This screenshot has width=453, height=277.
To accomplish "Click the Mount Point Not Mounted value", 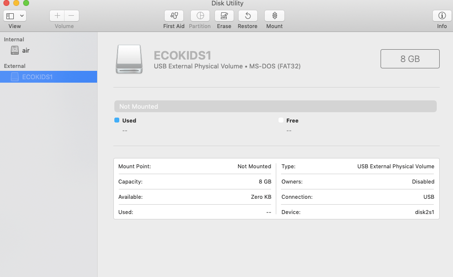I will click(254, 166).
